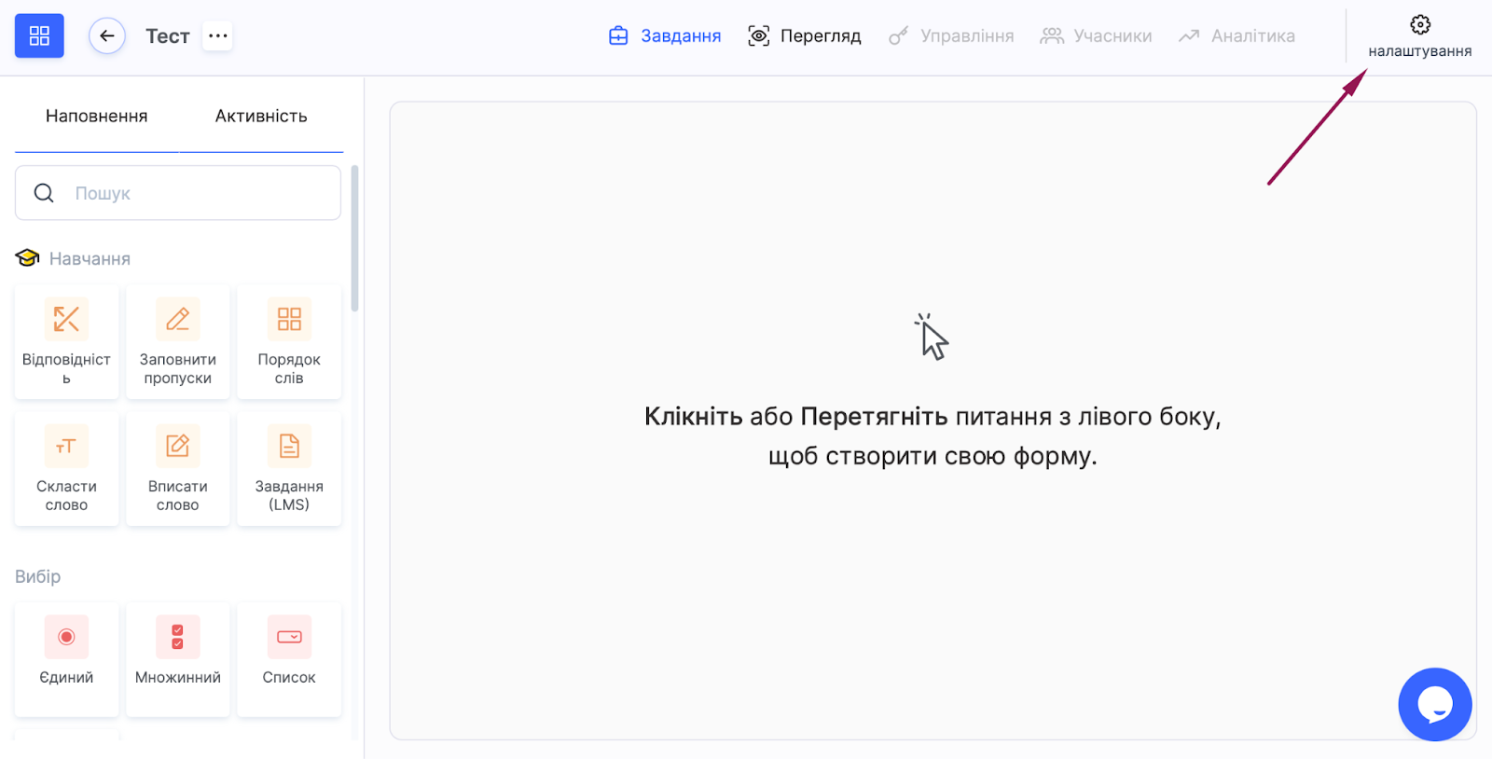1492x759 pixels.
Task: Open the Завдання section
Action: click(665, 36)
